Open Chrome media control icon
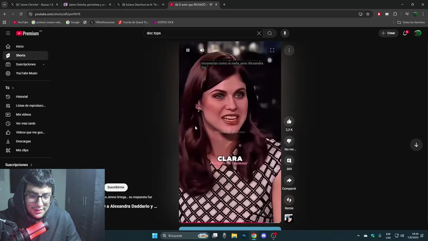 [x=407, y=14]
